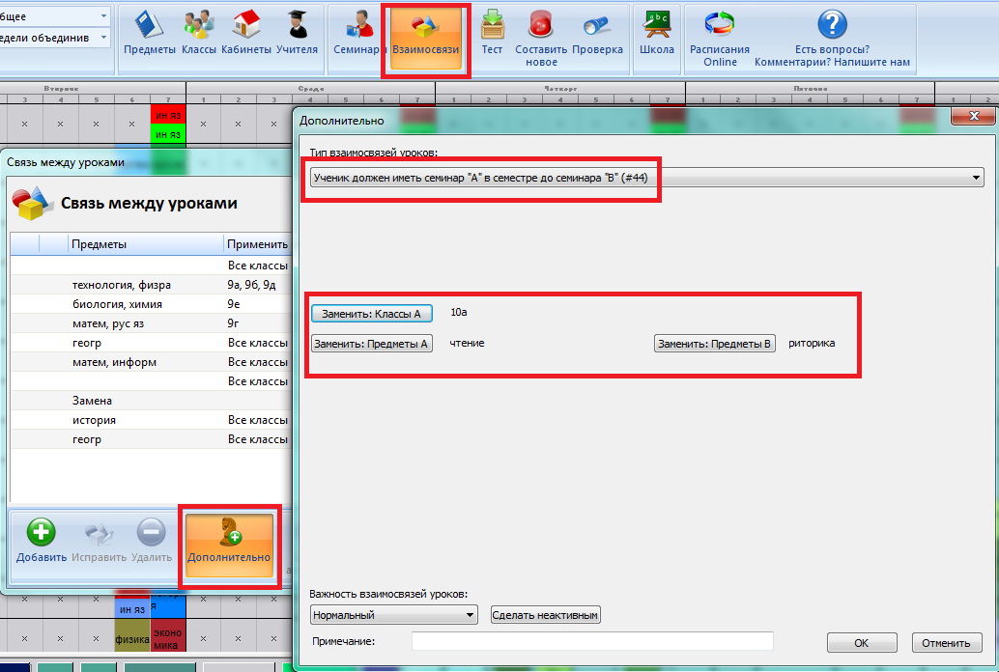Click the Заменить: Классы A button
Image resolution: width=999 pixels, height=672 pixels.
click(372, 314)
